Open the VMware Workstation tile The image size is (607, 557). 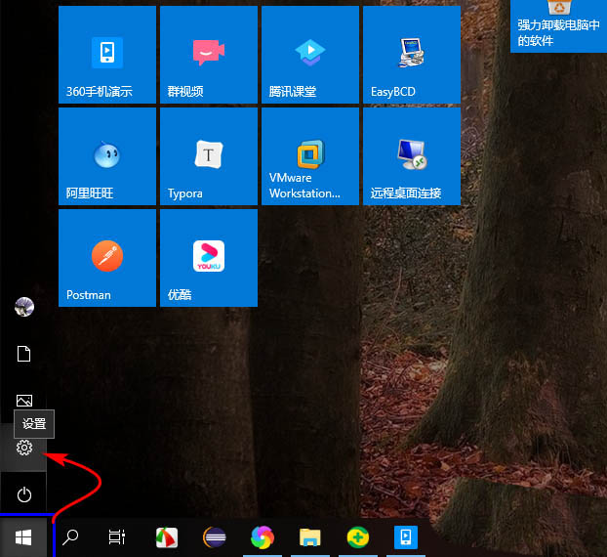pos(310,156)
